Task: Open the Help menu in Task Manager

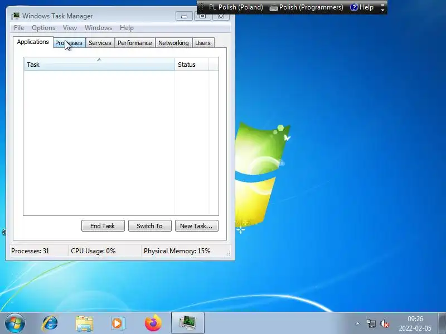Action: pyautogui.click(x=127, y=28)
